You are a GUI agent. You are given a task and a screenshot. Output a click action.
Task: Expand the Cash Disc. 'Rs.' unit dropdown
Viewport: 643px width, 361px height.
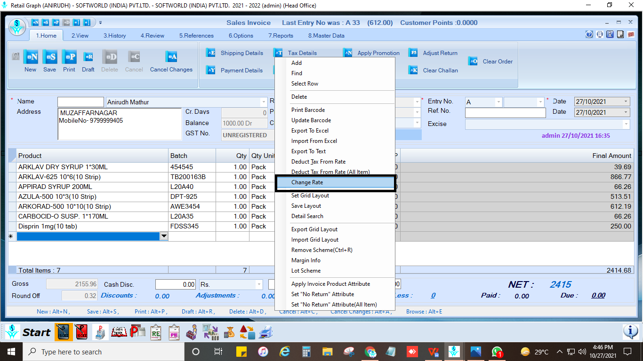pyautogui.click(x=259, y=284)
